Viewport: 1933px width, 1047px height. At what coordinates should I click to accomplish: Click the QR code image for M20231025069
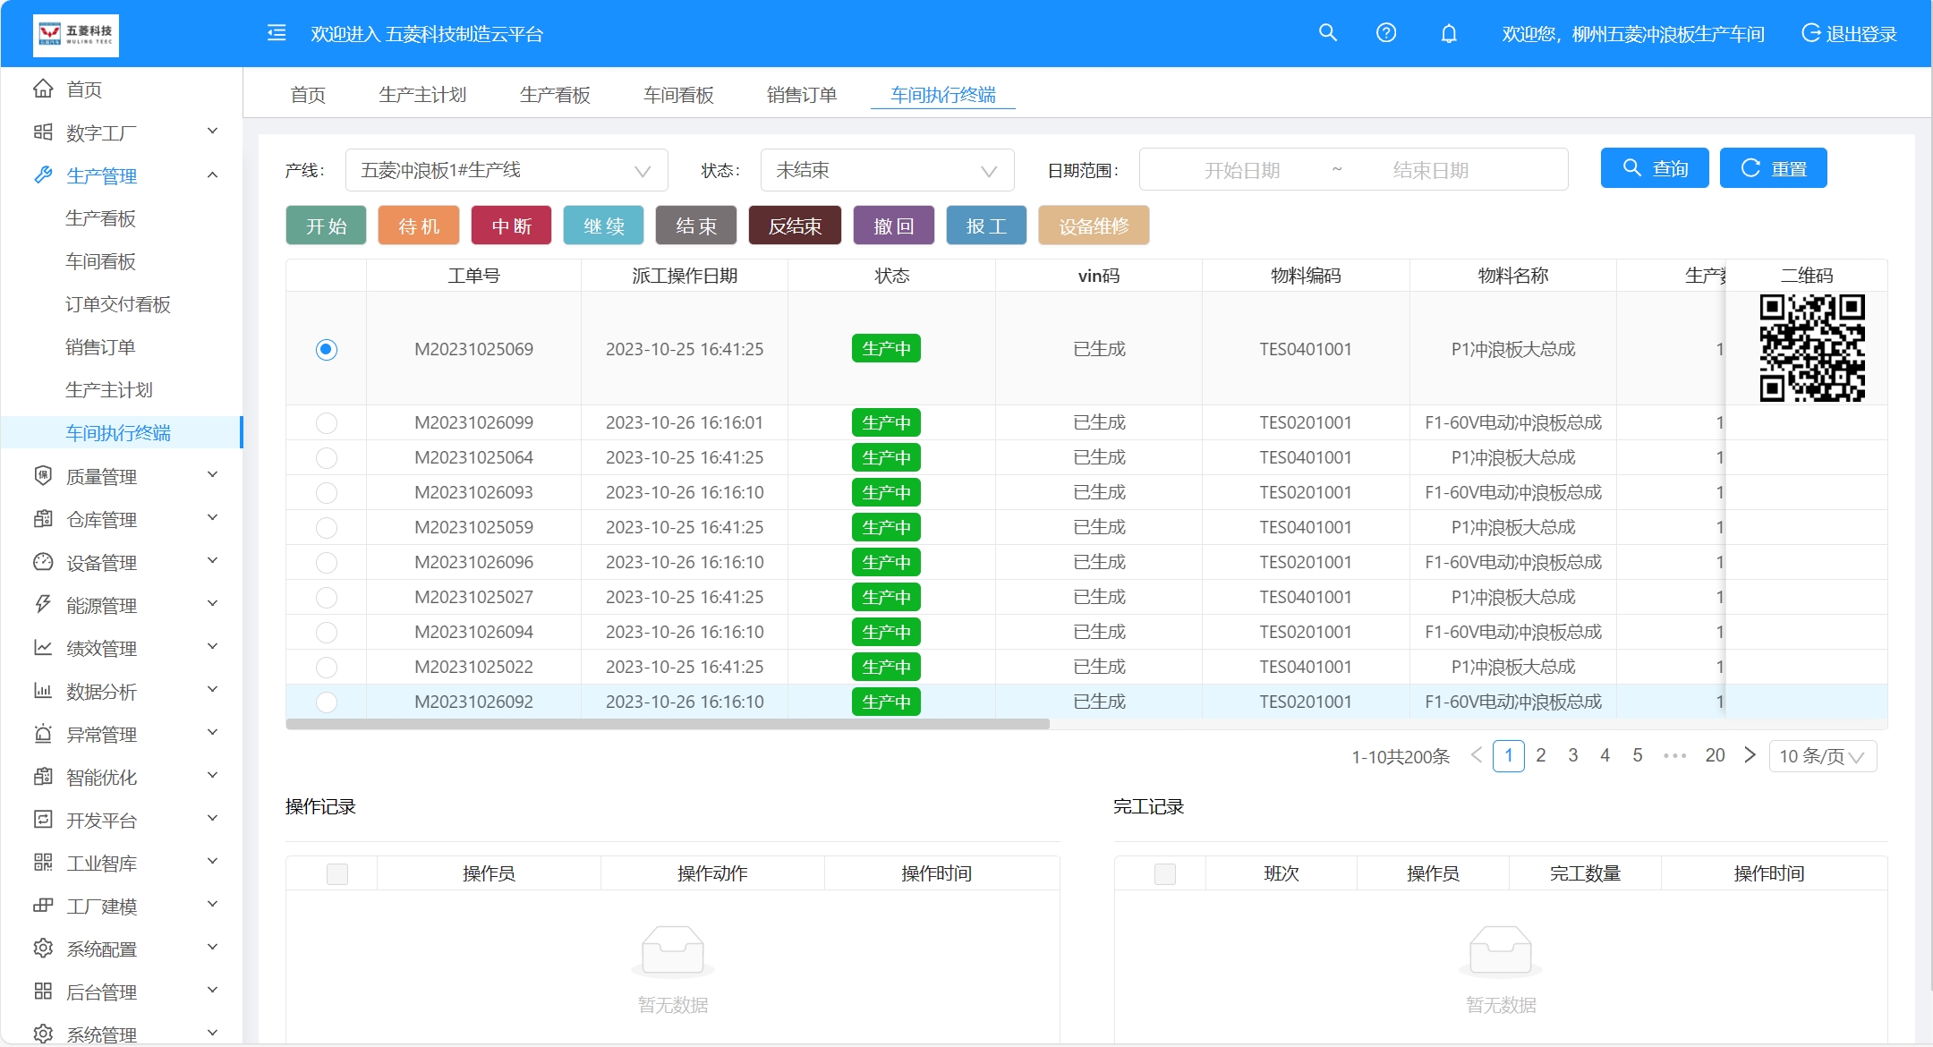click(x=1812, y=348)
